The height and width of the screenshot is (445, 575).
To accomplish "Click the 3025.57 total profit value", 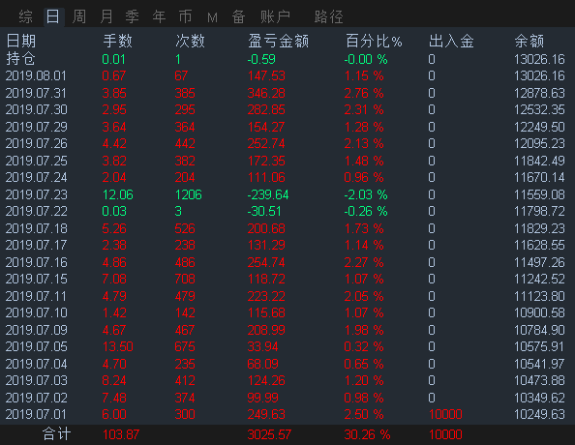I will 269,434.
